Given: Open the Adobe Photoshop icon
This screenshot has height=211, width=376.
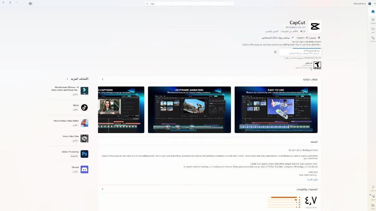Looking at the screenshot, I should click(x=84, y=154).
